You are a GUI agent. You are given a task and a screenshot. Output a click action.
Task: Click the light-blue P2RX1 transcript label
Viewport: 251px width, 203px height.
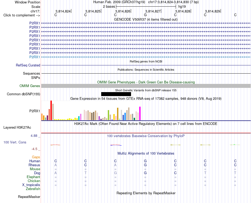coord(35,57)
